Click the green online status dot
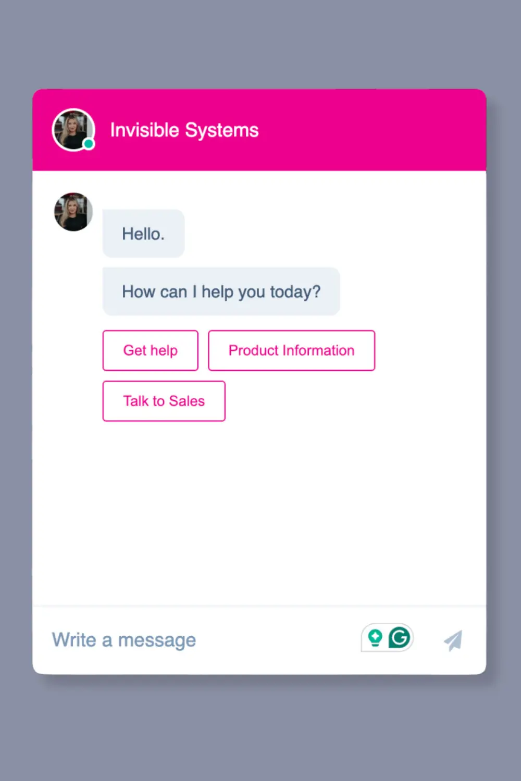This screenshot has width=521, height=781. pos(89,144)
